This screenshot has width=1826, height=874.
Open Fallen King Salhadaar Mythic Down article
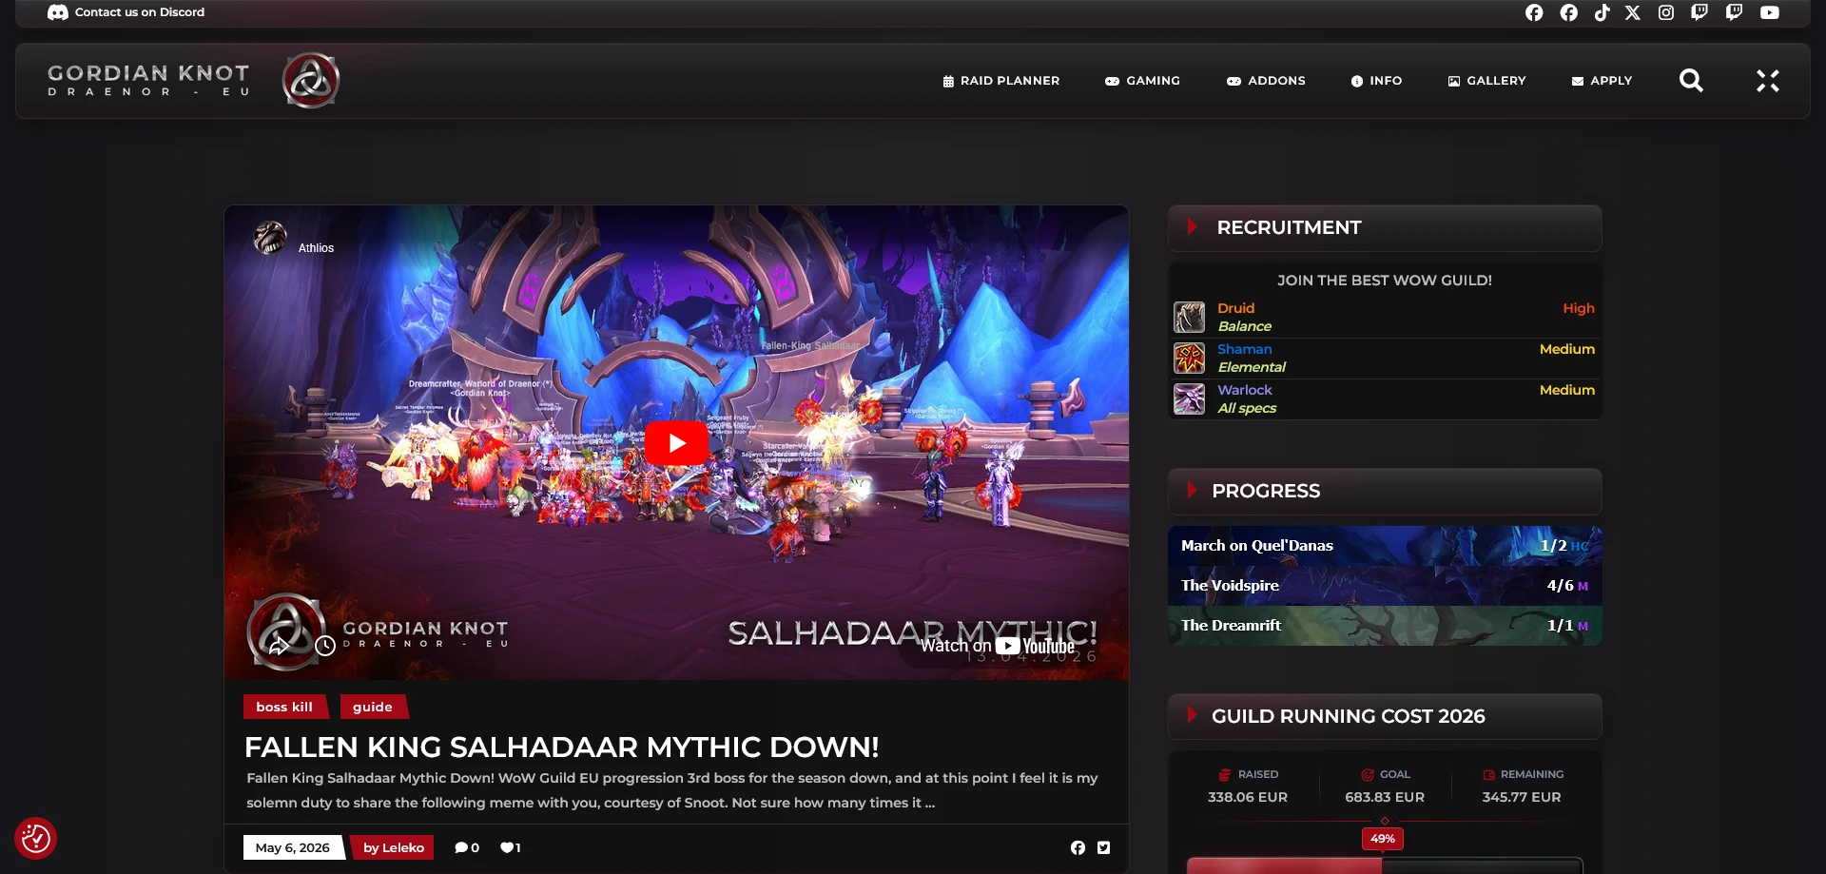pyautogui.click(x=561, y=748)
